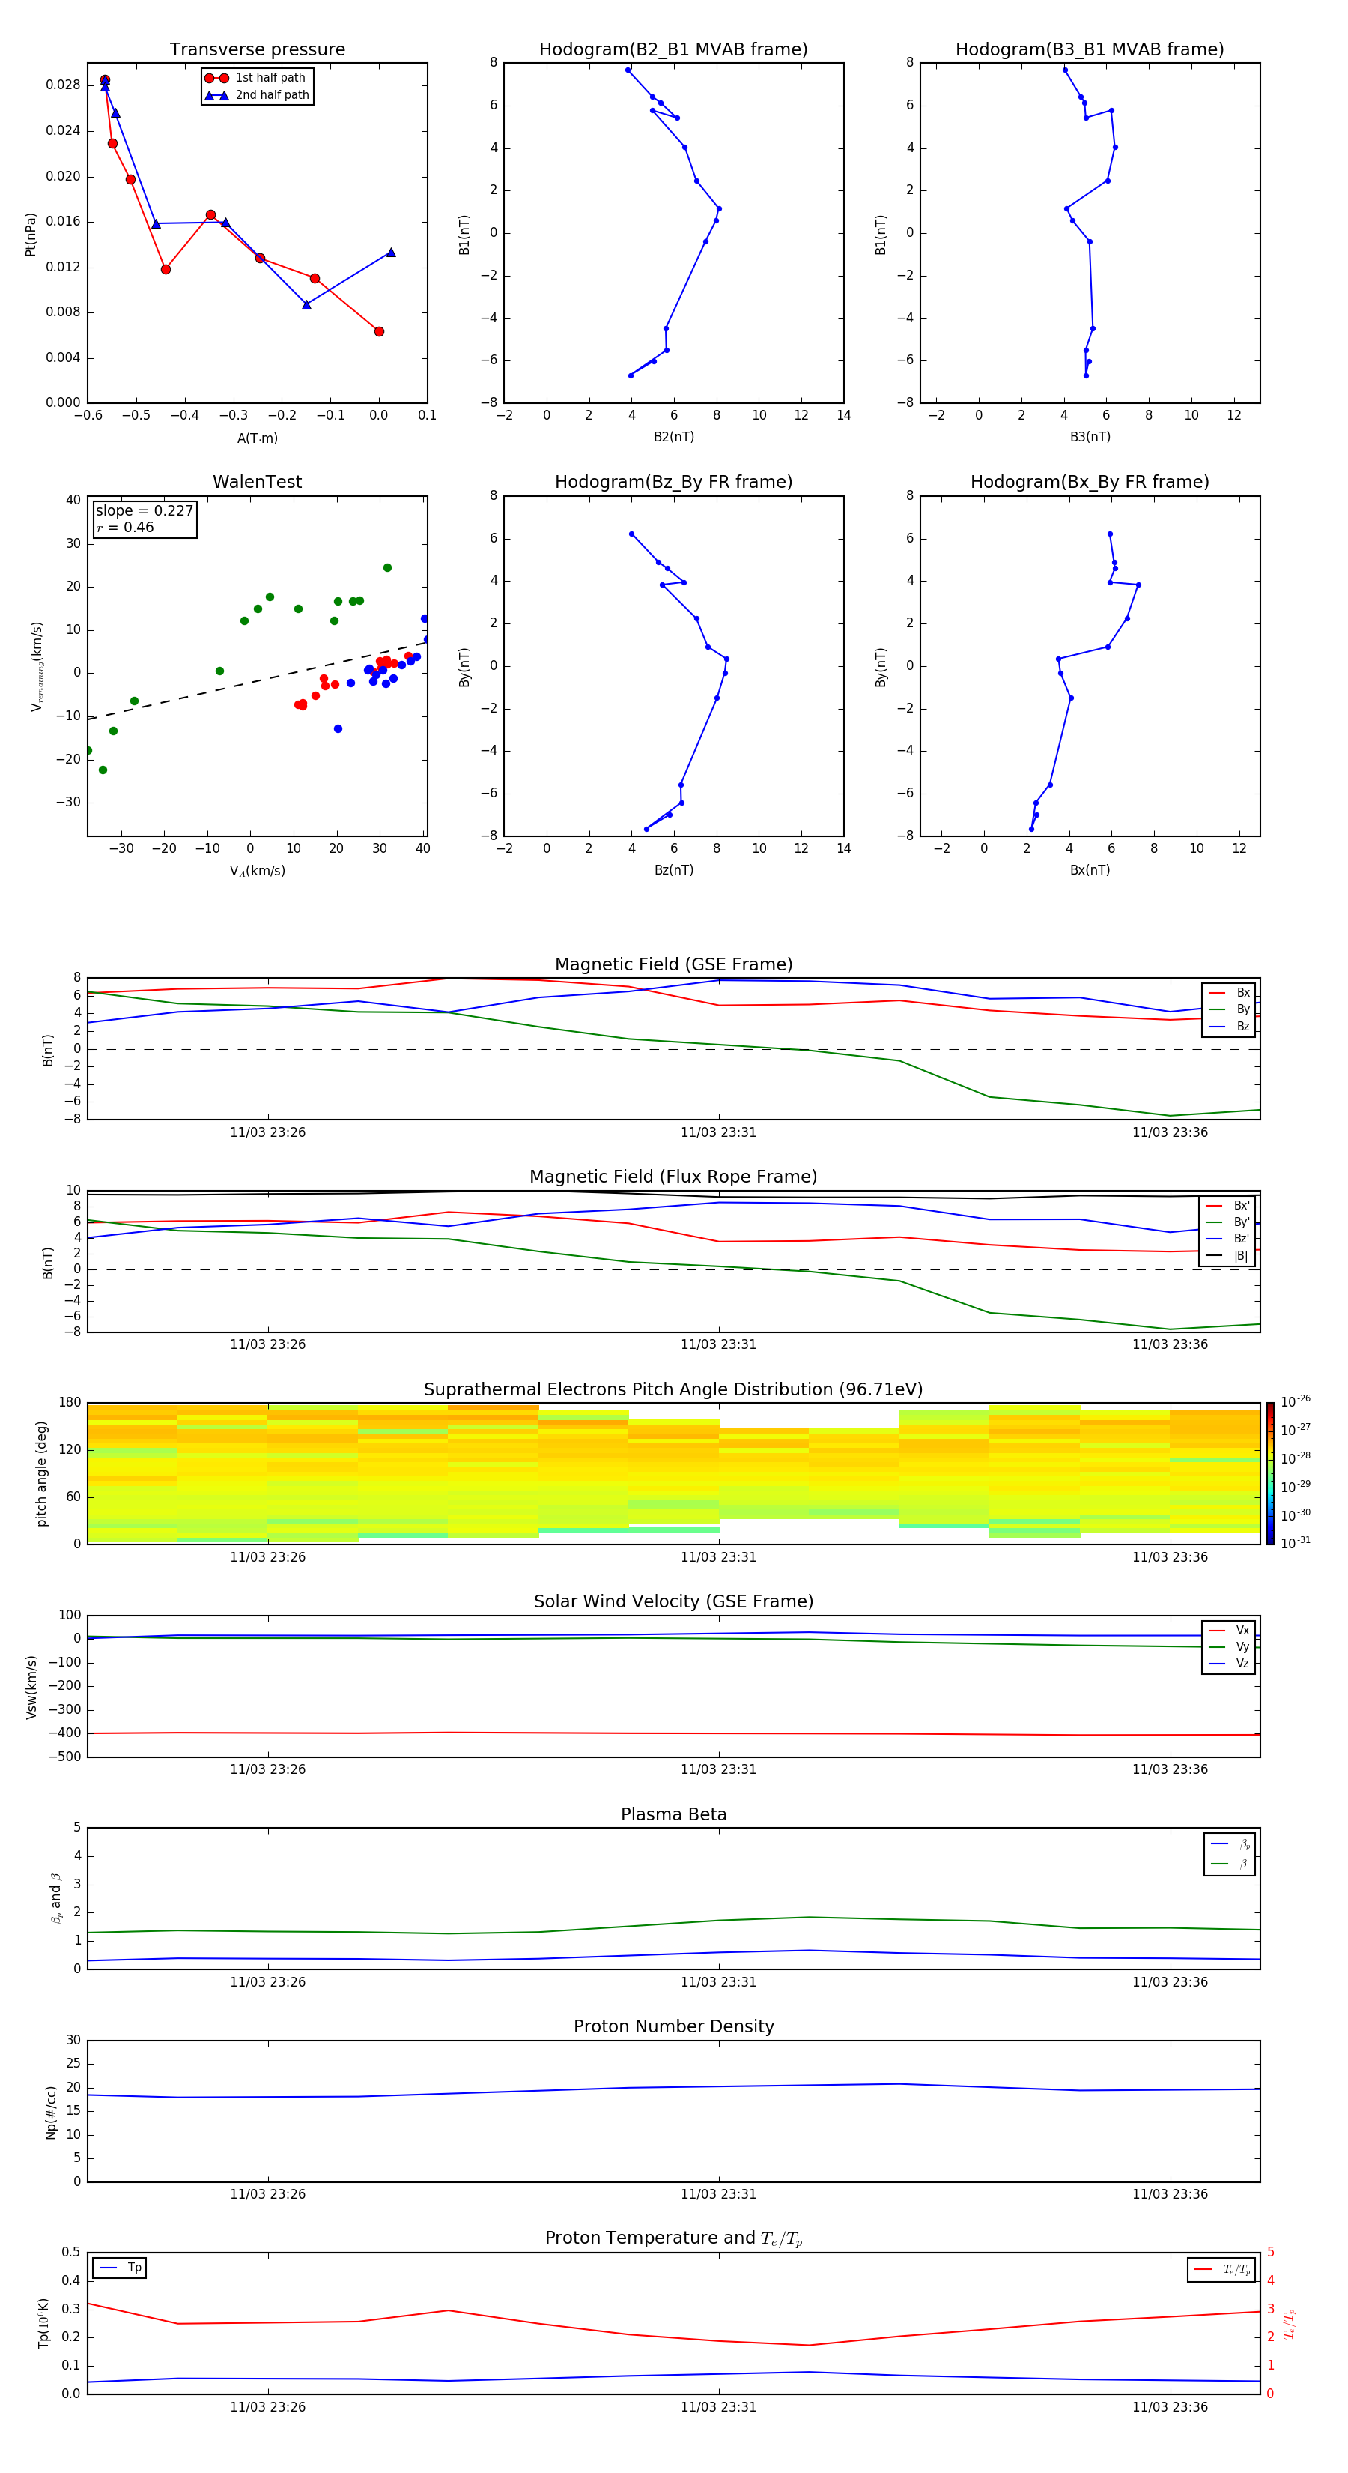
Task: Click the 'A(T·m)' x-axis label
Action: tap(257, 438)
